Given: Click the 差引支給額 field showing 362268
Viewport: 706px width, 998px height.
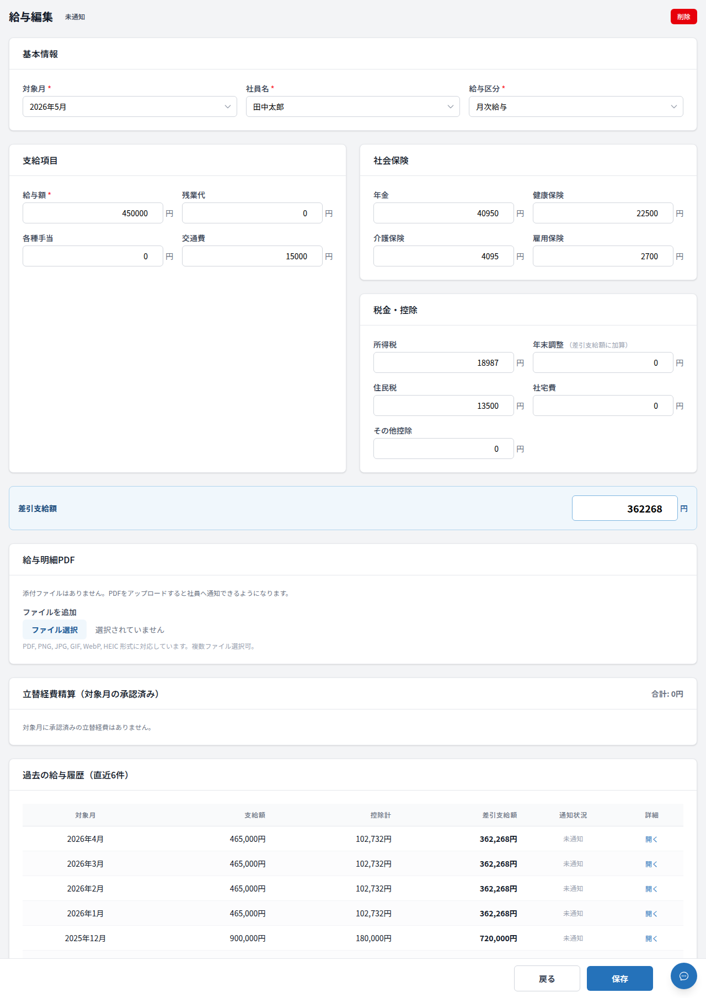Looking at the screenshot, I should click(624, 508).
